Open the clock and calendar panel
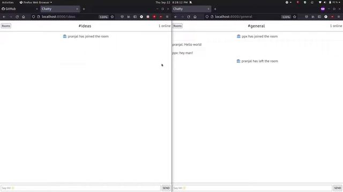The height and width of the screenshot is (192, 343). pos(171,2)
